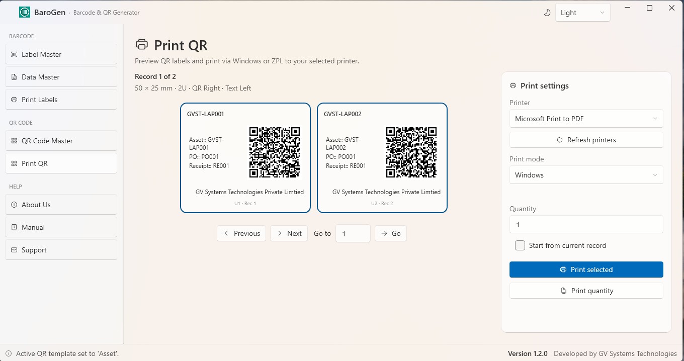Go to the Previous record
The height and width of the screenshot is (361, 684).
coord(241,233)
